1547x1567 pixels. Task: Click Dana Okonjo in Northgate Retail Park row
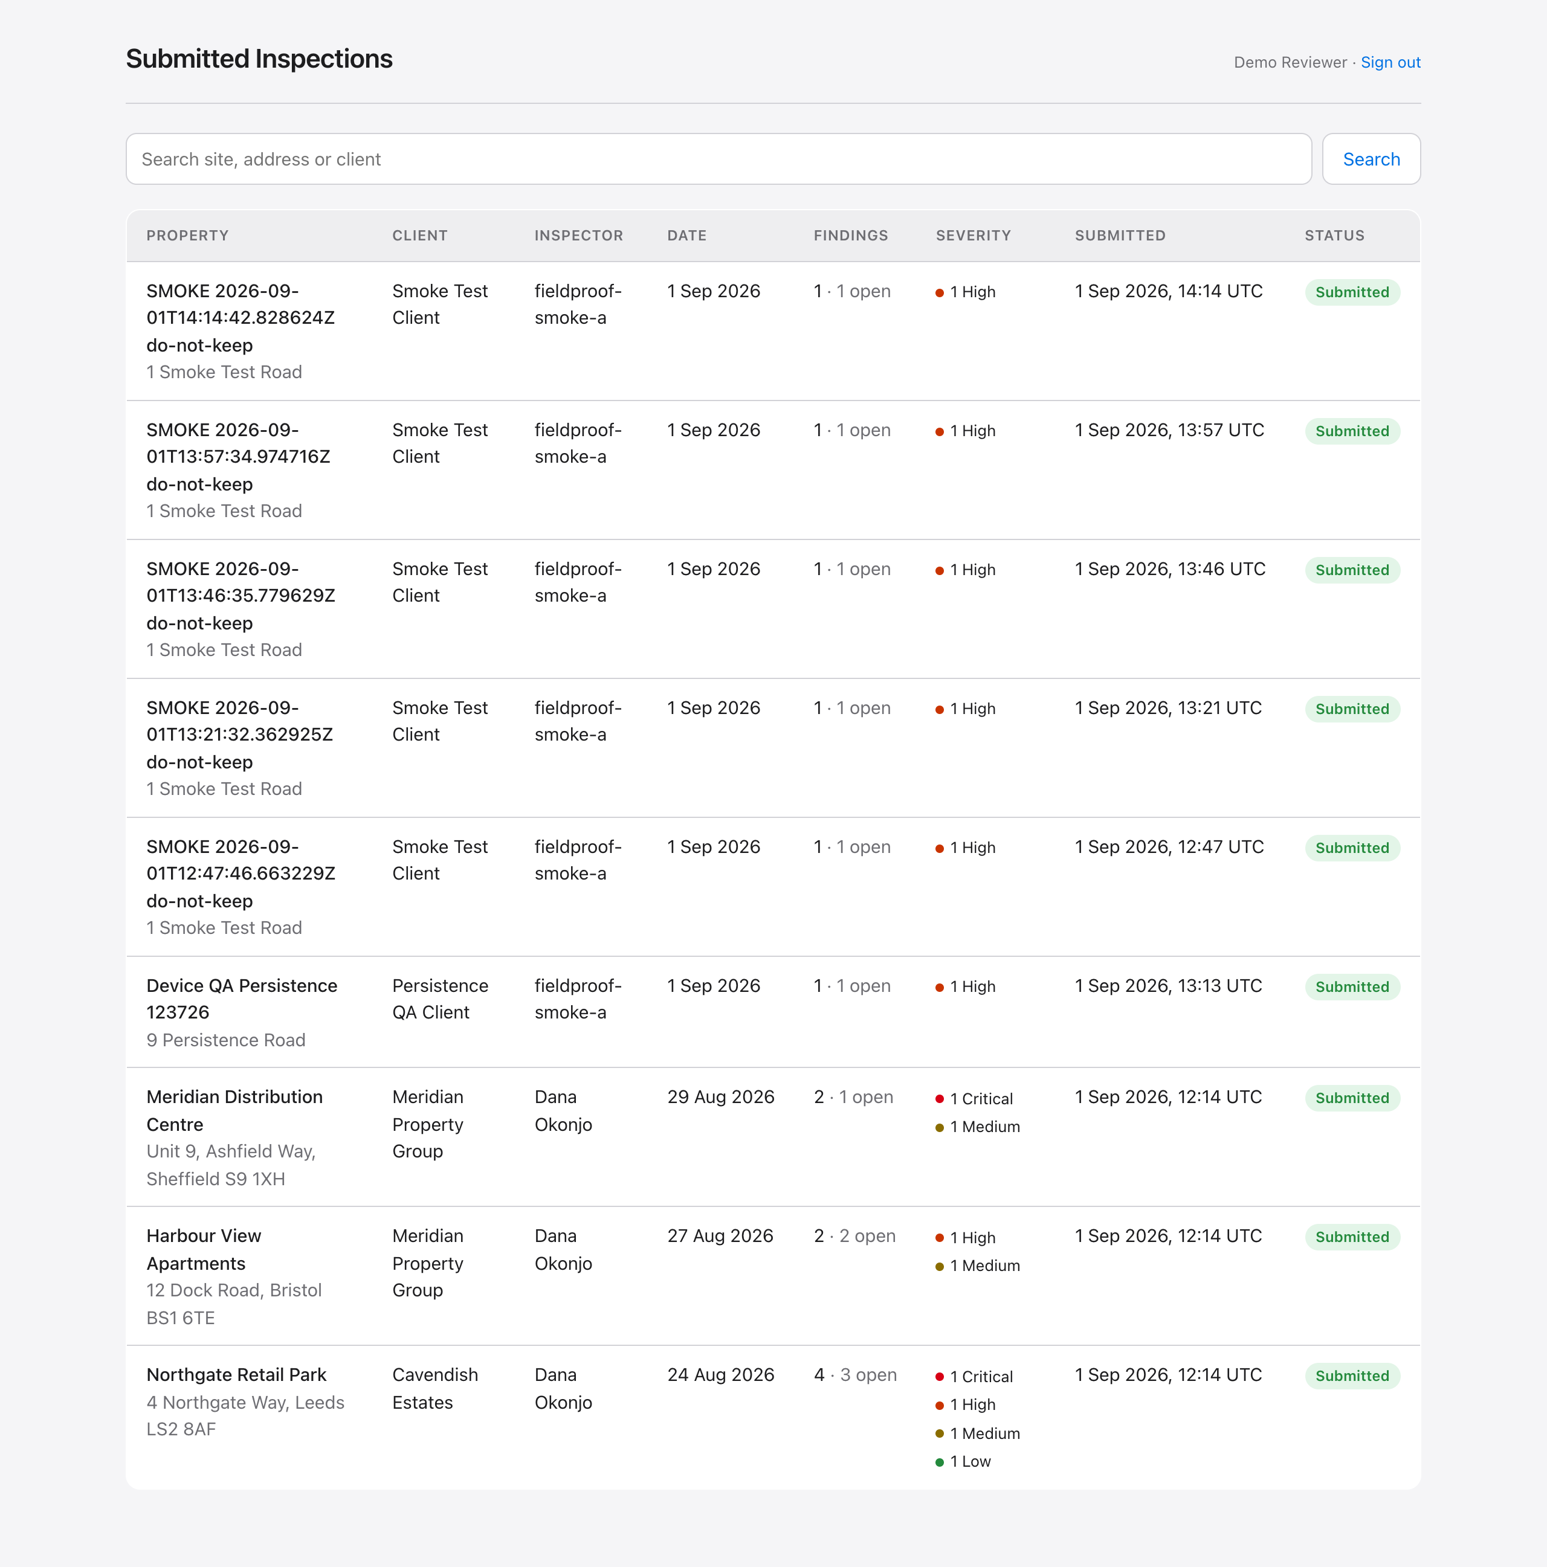tap(563, 1389)
